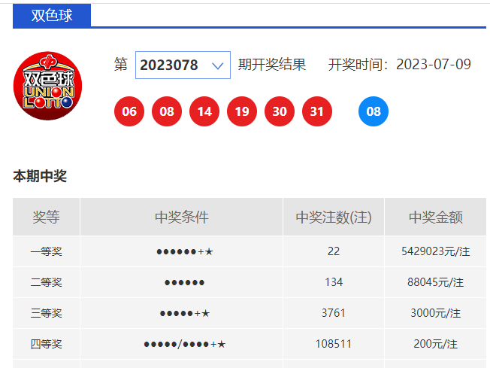Click the 二等奖 six-dot winning condition

coord(185,282)
